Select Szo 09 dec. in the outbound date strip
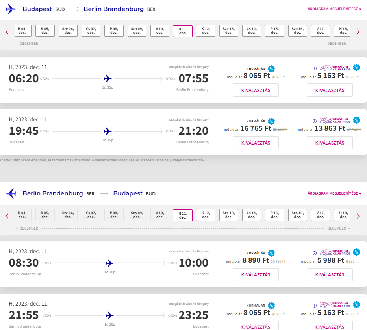Screen dimensions: 367x330 tap(137, 31)
